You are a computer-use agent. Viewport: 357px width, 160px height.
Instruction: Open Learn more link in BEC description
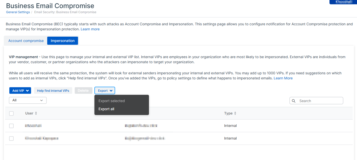pyautogui.click(x=90, y=29)
